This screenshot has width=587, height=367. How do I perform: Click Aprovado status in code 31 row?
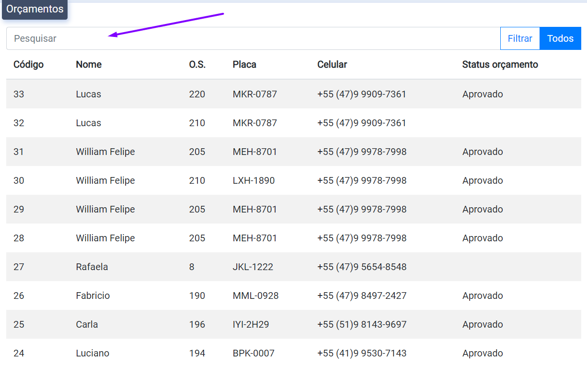point(483,152)
